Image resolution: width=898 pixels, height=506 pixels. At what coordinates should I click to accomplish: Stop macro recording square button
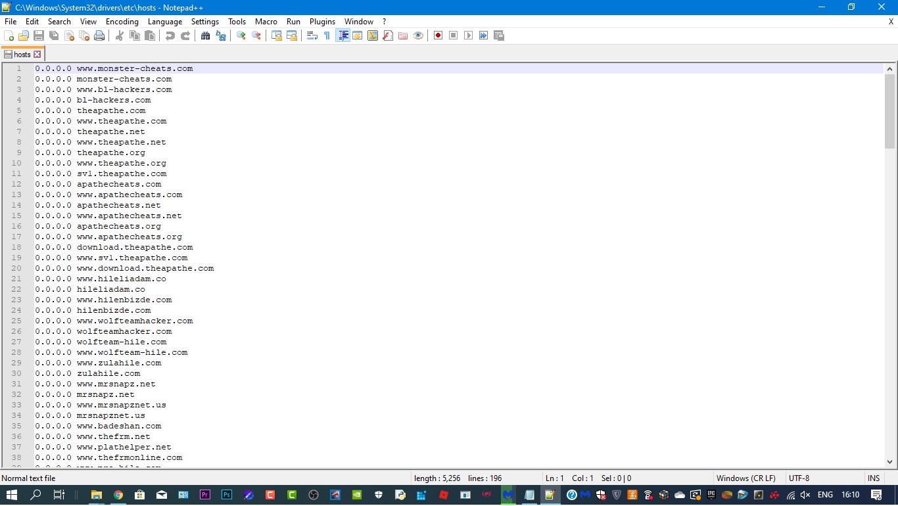454,35
